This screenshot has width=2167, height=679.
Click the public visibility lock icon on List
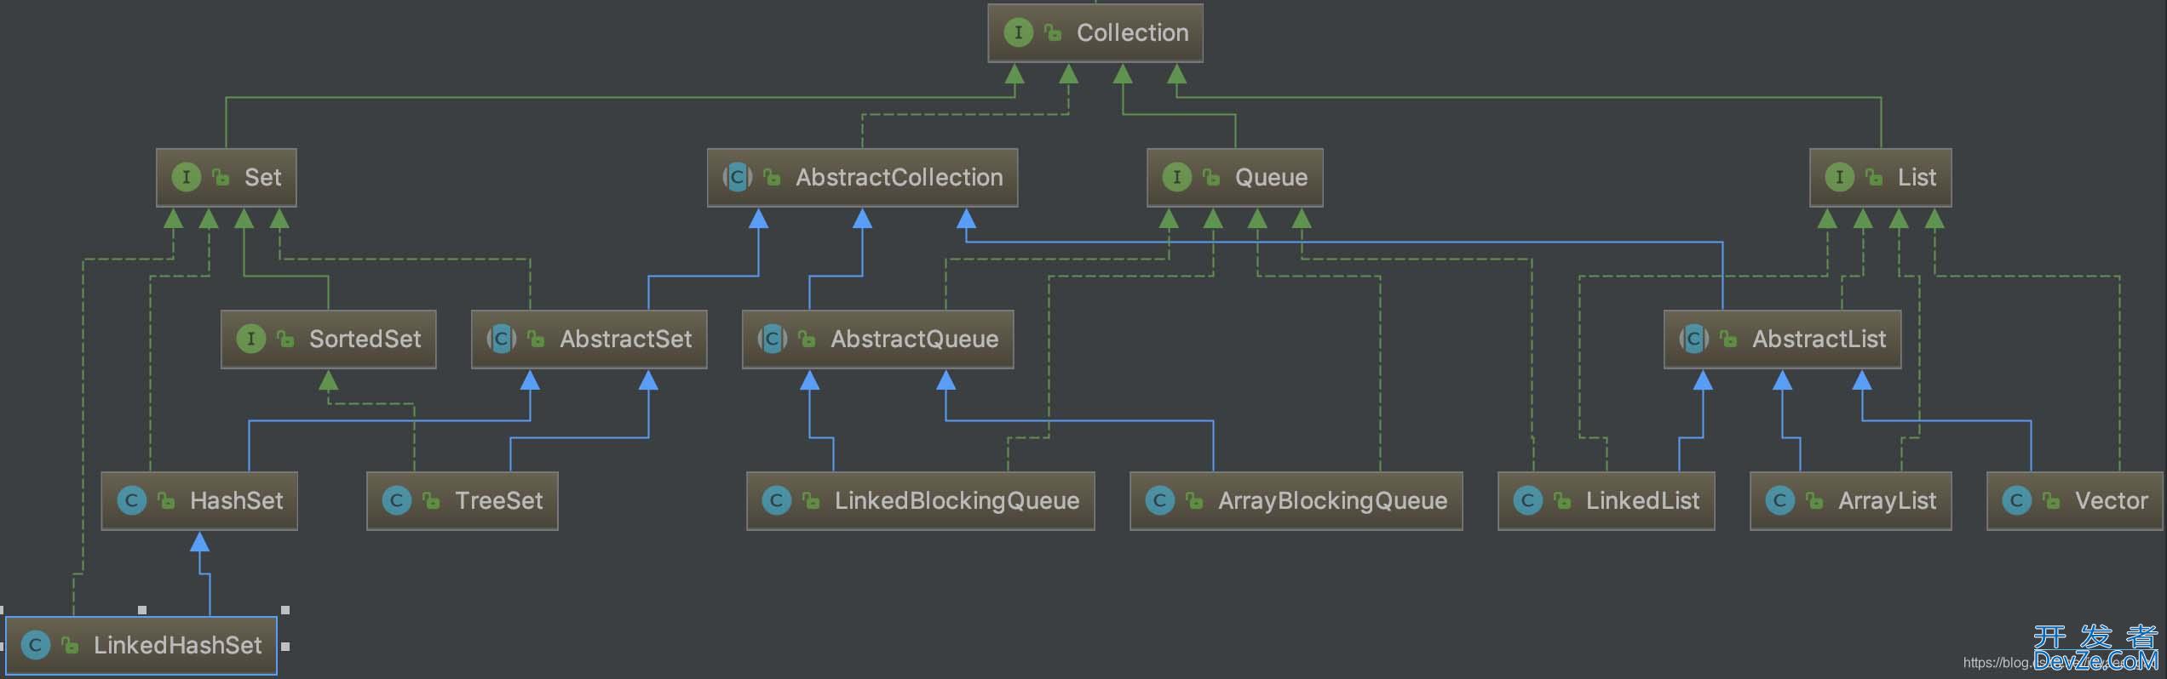pyautogui.click(x=1875, y=177)
